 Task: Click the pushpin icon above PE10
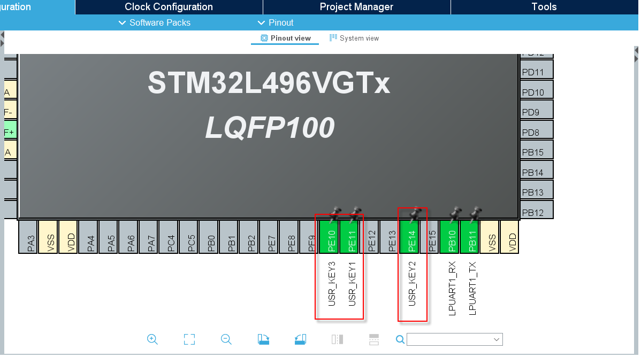pos(335,214)
